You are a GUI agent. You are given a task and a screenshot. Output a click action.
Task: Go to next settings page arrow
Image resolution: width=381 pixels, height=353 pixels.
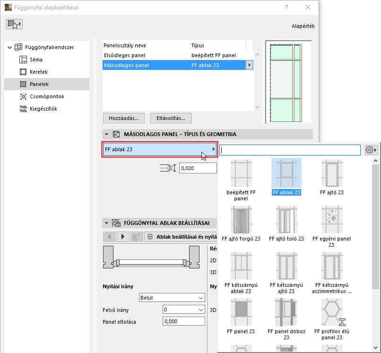click(123, 237)
